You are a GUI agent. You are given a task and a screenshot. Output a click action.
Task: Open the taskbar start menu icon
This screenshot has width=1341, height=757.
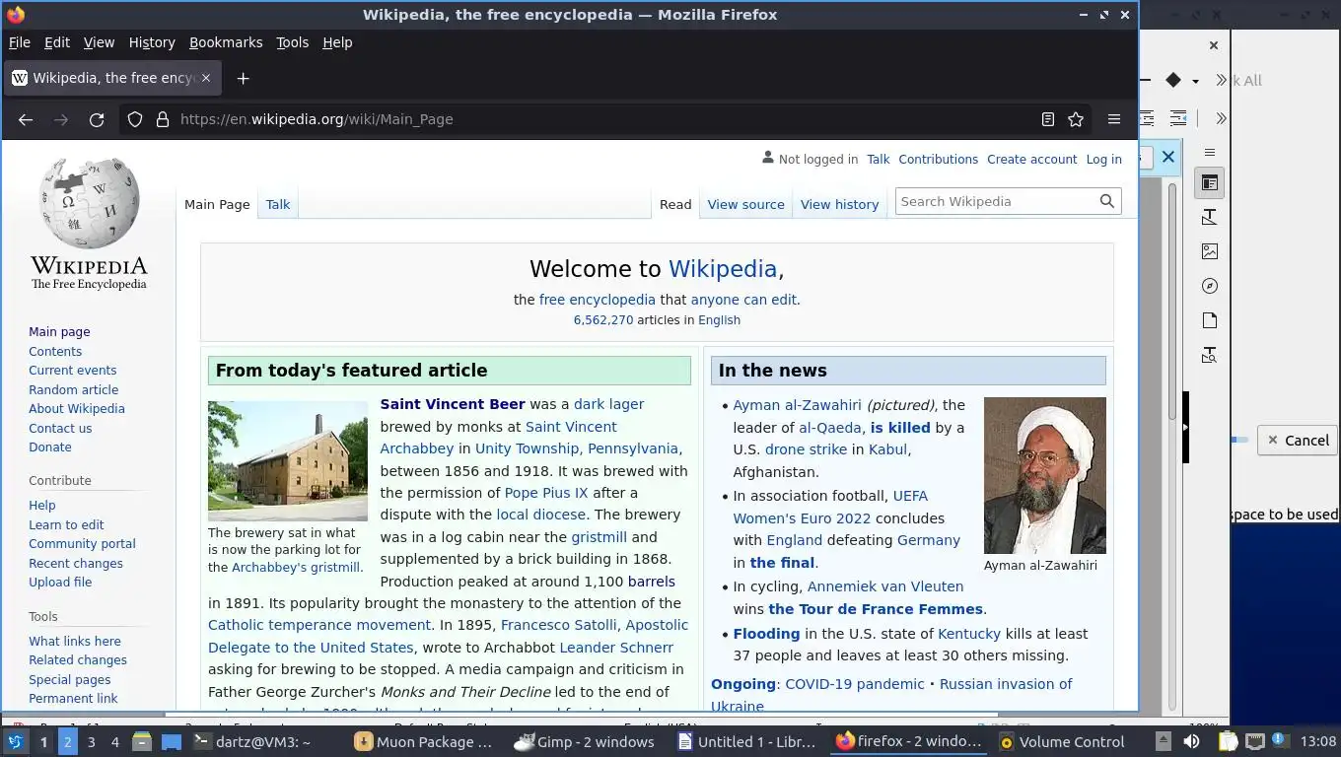pyautogui.click(x=16, y=742)
